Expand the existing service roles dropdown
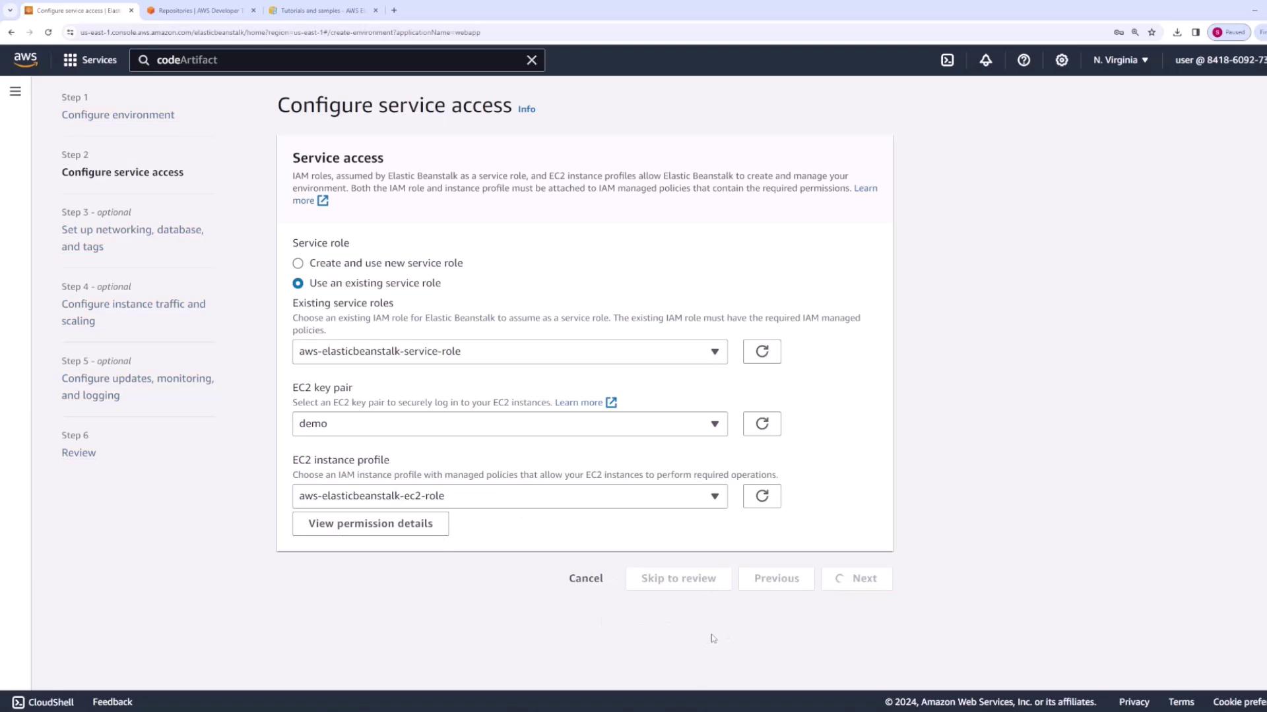 pos(509,351)
